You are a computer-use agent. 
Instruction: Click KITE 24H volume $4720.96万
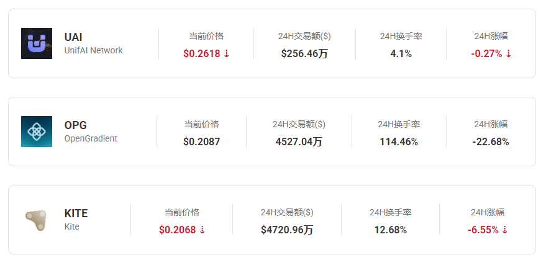287,230
